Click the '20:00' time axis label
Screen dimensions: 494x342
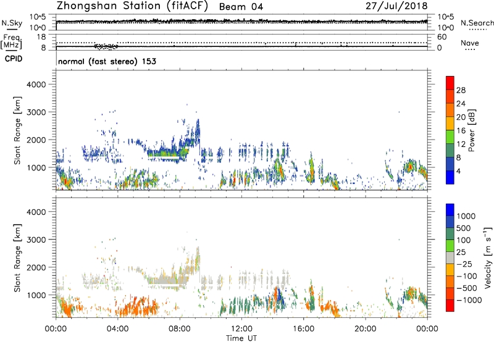coord(365,329)
